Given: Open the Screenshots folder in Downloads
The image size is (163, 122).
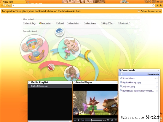Looking at the screenshot, I should pos(128,78).
